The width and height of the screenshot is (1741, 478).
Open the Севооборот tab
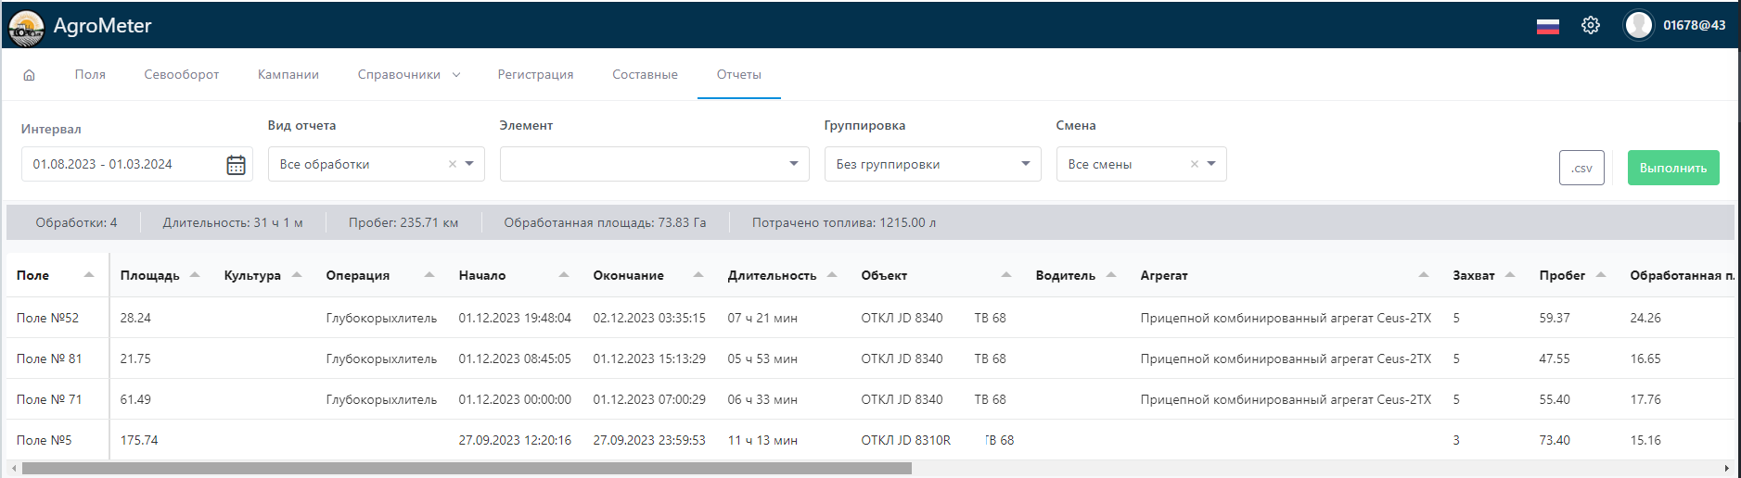tap(181, 75)
